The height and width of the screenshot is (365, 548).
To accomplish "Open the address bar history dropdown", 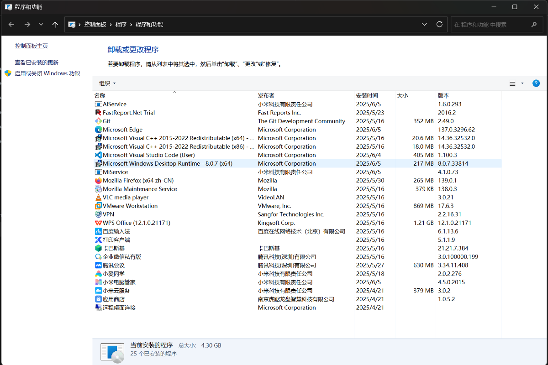I will 424,24.
